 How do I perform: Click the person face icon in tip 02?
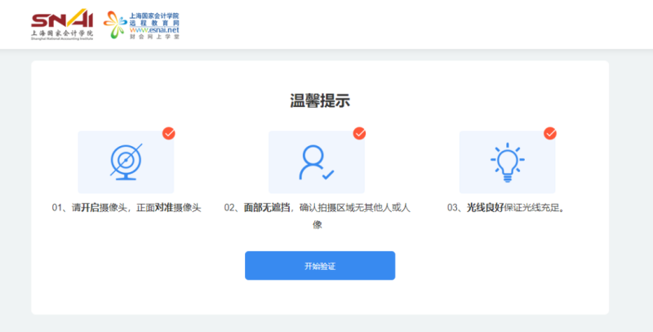pyautogui.click(x=316, y=162)
